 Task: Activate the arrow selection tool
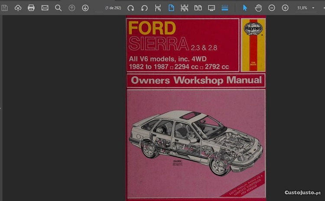245,8
